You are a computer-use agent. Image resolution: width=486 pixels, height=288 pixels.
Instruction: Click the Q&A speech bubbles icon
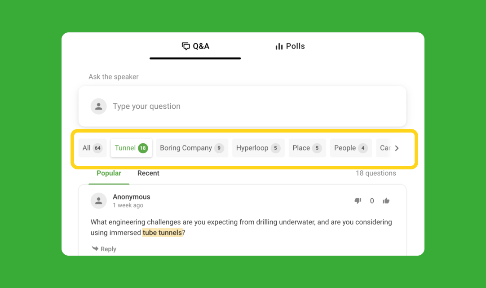coord(186,46)
